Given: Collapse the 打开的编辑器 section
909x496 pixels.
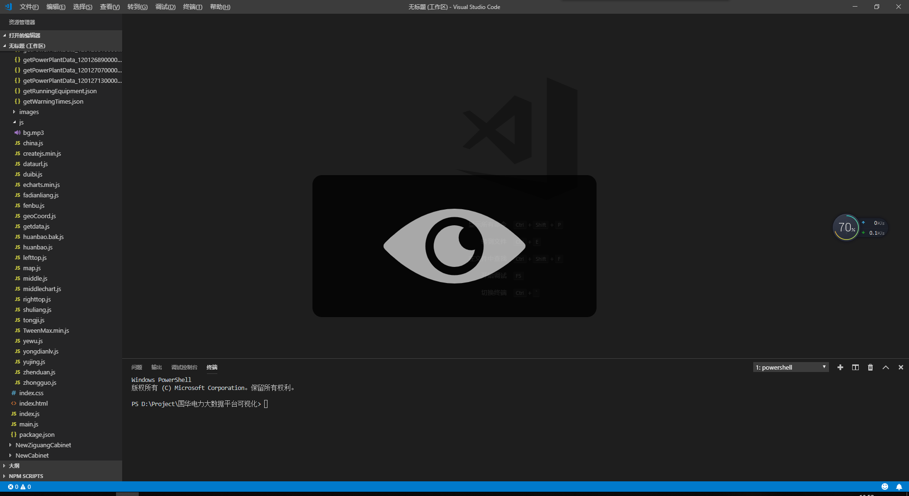Looking at the screenshot, I should (61, 35).
